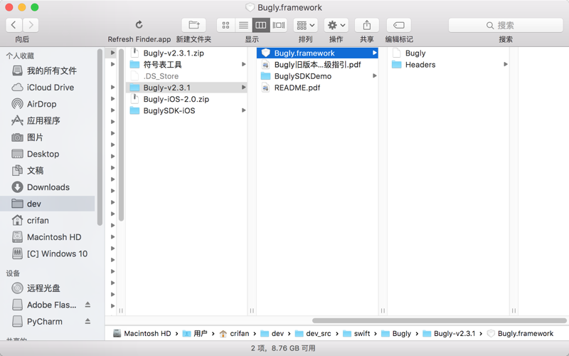Viewport: 569px width, 356px height.
Task: Go back with the left arrow button
Action: click(14, 25)
